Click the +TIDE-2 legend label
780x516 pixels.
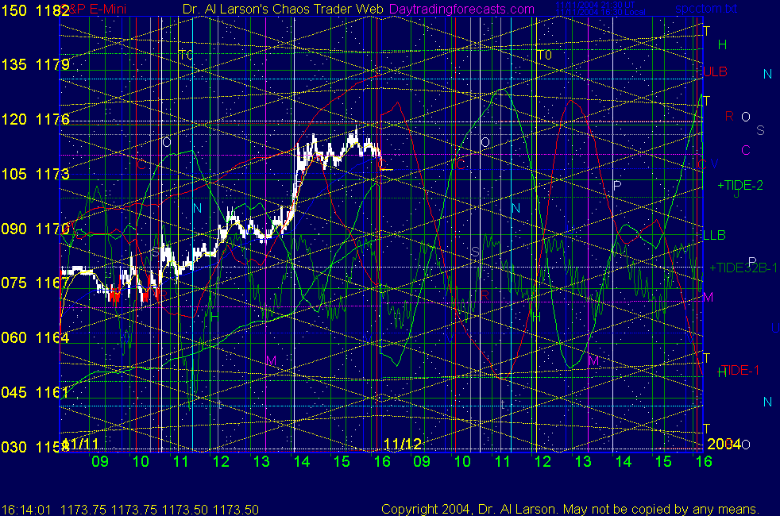coord(739,186)
